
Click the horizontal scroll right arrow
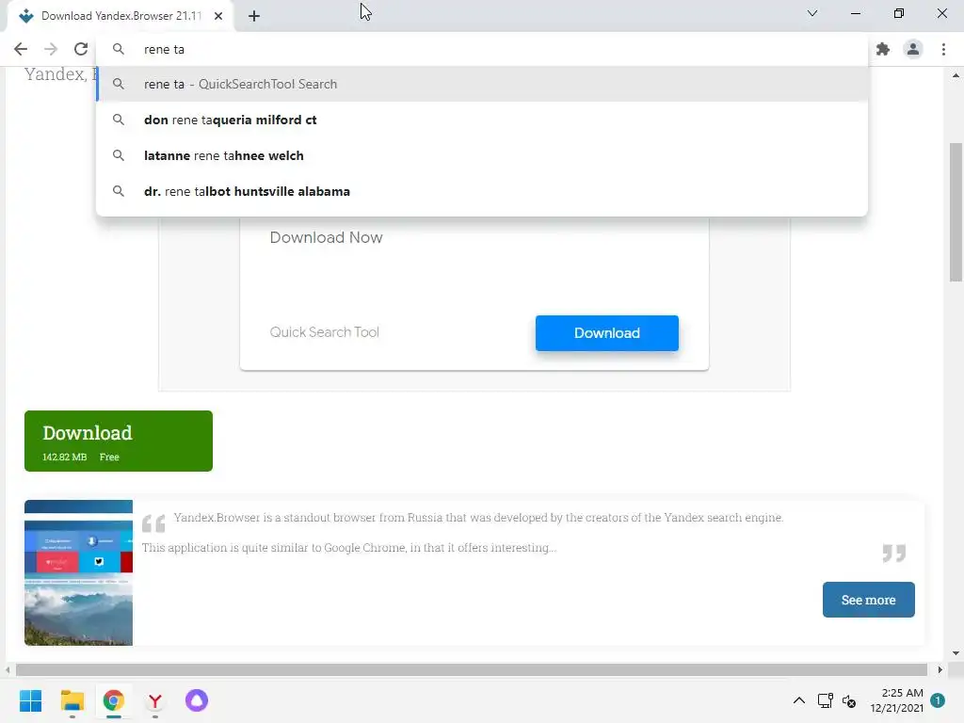point(940,669)
